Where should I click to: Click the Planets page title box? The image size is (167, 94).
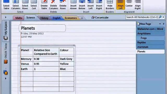pyautogui.click(x=42, y=28)
